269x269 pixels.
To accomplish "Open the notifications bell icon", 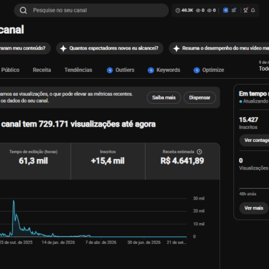I will 253,10.
